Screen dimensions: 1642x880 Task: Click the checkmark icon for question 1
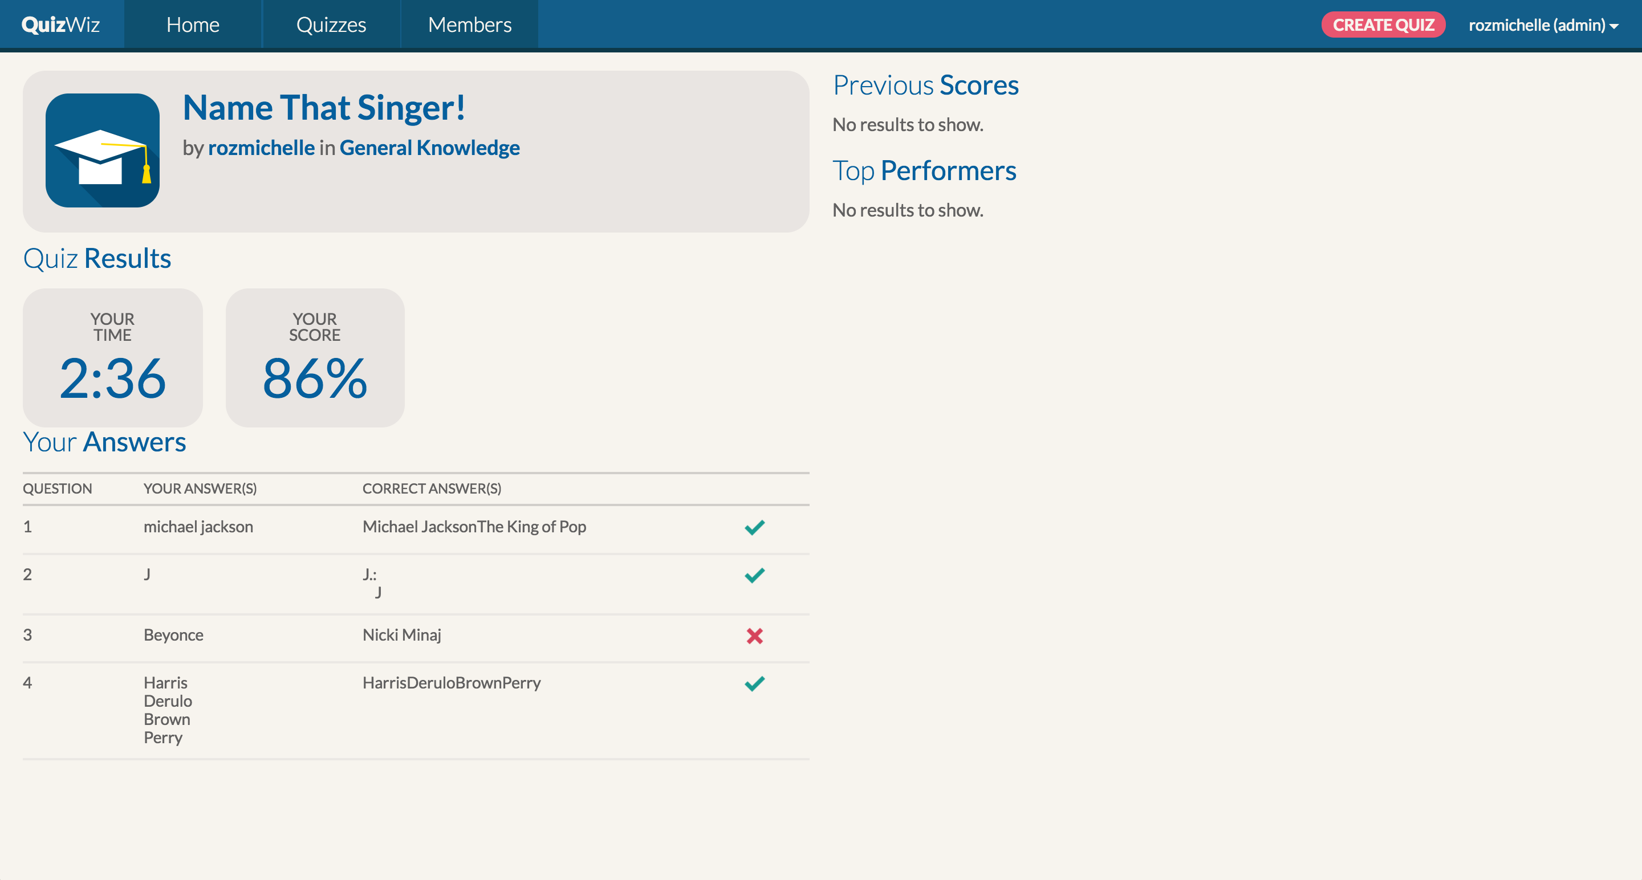(x=755, y=528)
